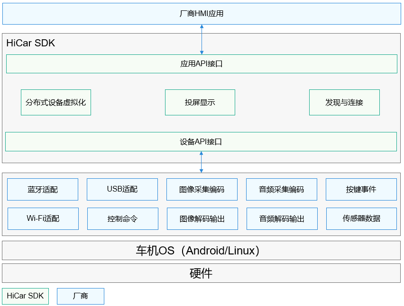Select the USB适配 block

(x=122, y=190)
